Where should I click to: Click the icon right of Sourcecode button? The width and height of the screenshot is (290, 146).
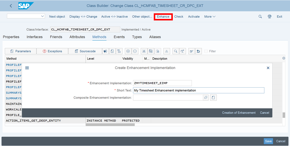point(105,51)
